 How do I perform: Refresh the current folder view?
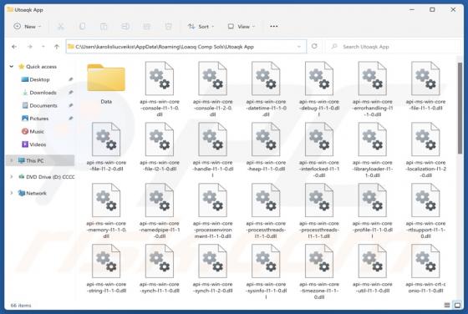pyautogui.click(x=314, y=46)
